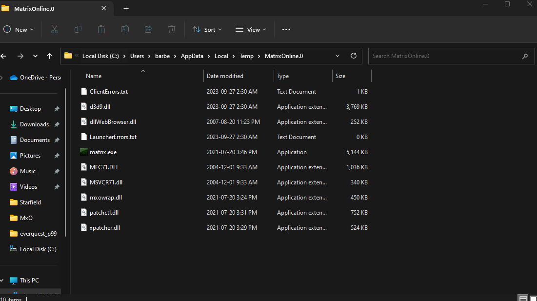Click the Paste clipboard icon

pyautogui.click(x=101, y=29)
